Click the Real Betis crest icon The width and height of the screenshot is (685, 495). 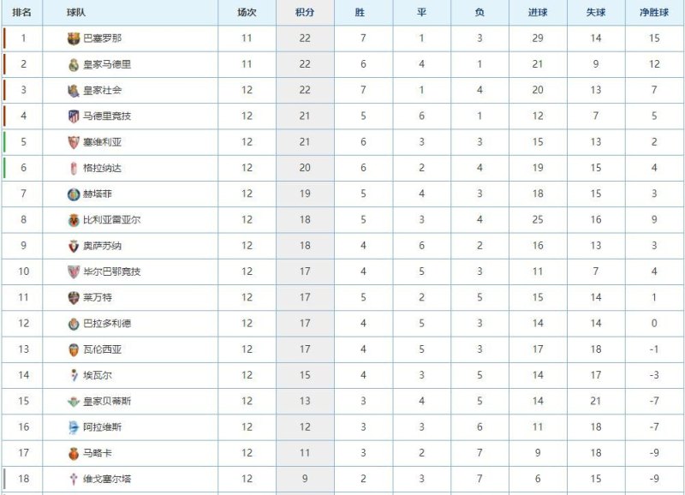tap(73, 401)
